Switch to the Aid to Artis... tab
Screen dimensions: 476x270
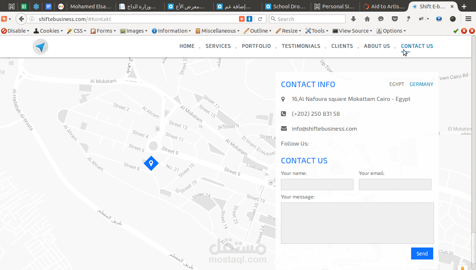[384, 6]
